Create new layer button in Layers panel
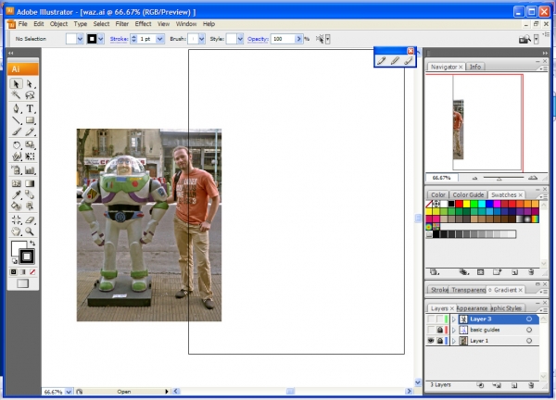This screenshot has width=556, height=400. pos(514,385)
